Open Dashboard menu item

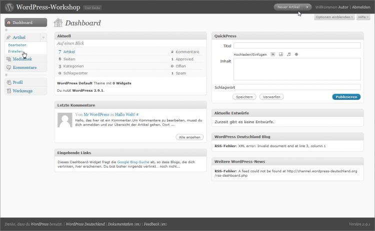[x=26, y=22]
